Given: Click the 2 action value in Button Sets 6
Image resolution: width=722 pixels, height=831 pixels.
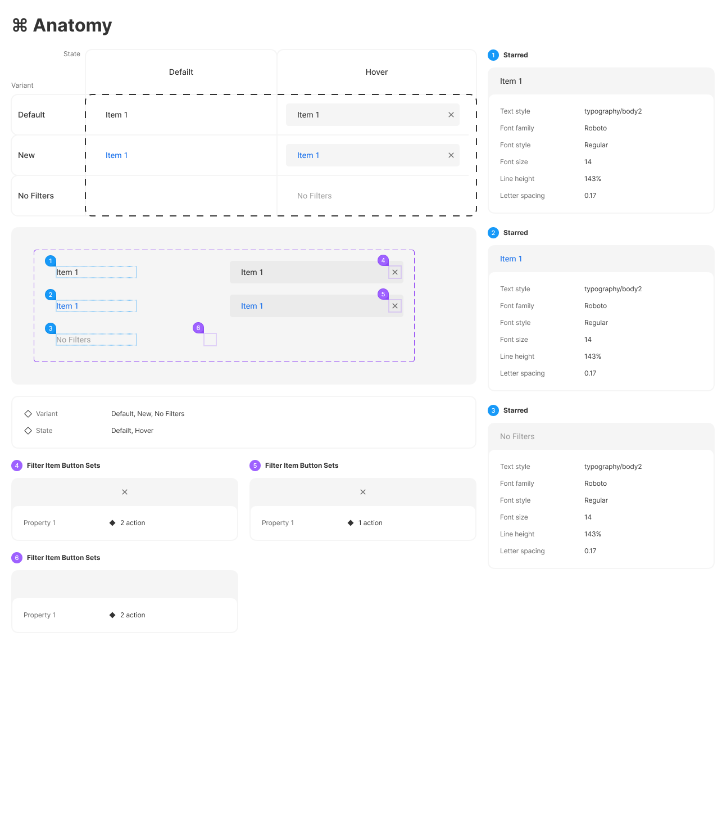Looking at the screenshot, I should [x=133, y=615].
